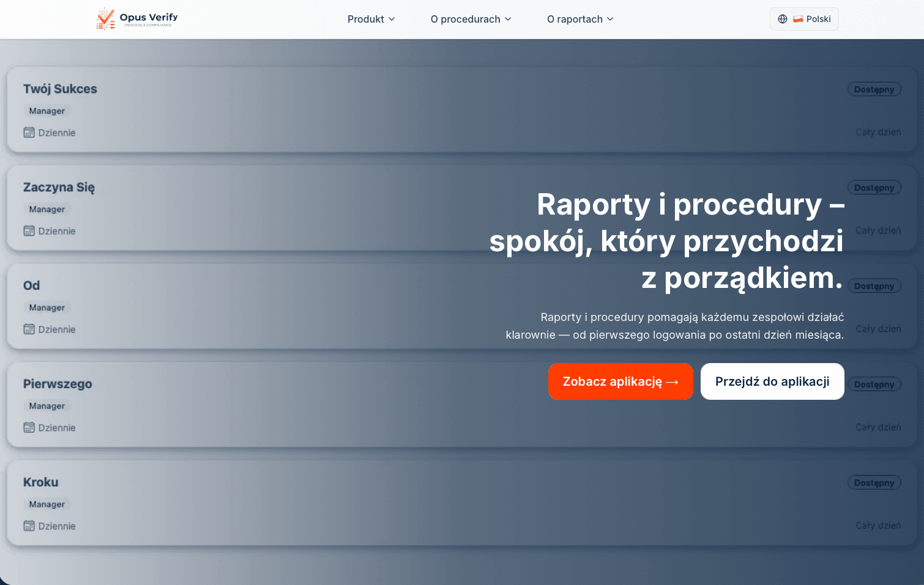
Task: Click Dziennie label in Zaczyna Się card
Action: pyautogui.click(x=57, y=231)
